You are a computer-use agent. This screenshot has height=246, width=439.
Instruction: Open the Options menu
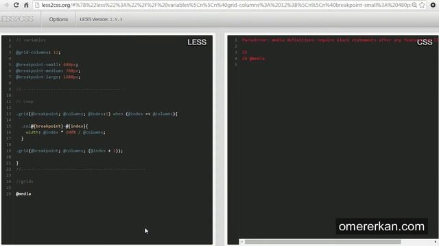pos(58,19)
